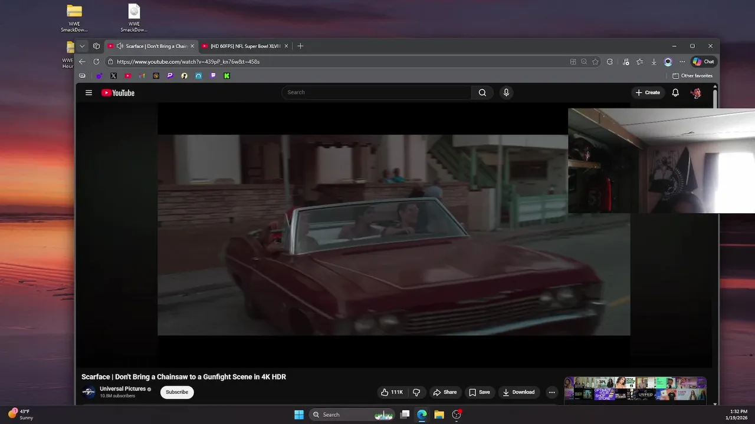Open the Copilot Chat button
The height and width of the screenshot is (424, 755).
pyautogui.click(x=703, y=61)
